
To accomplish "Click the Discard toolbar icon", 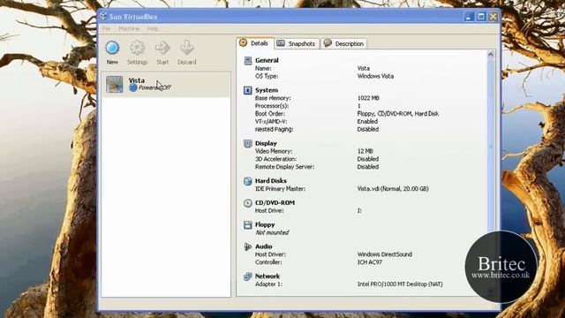I will (186, 48).
